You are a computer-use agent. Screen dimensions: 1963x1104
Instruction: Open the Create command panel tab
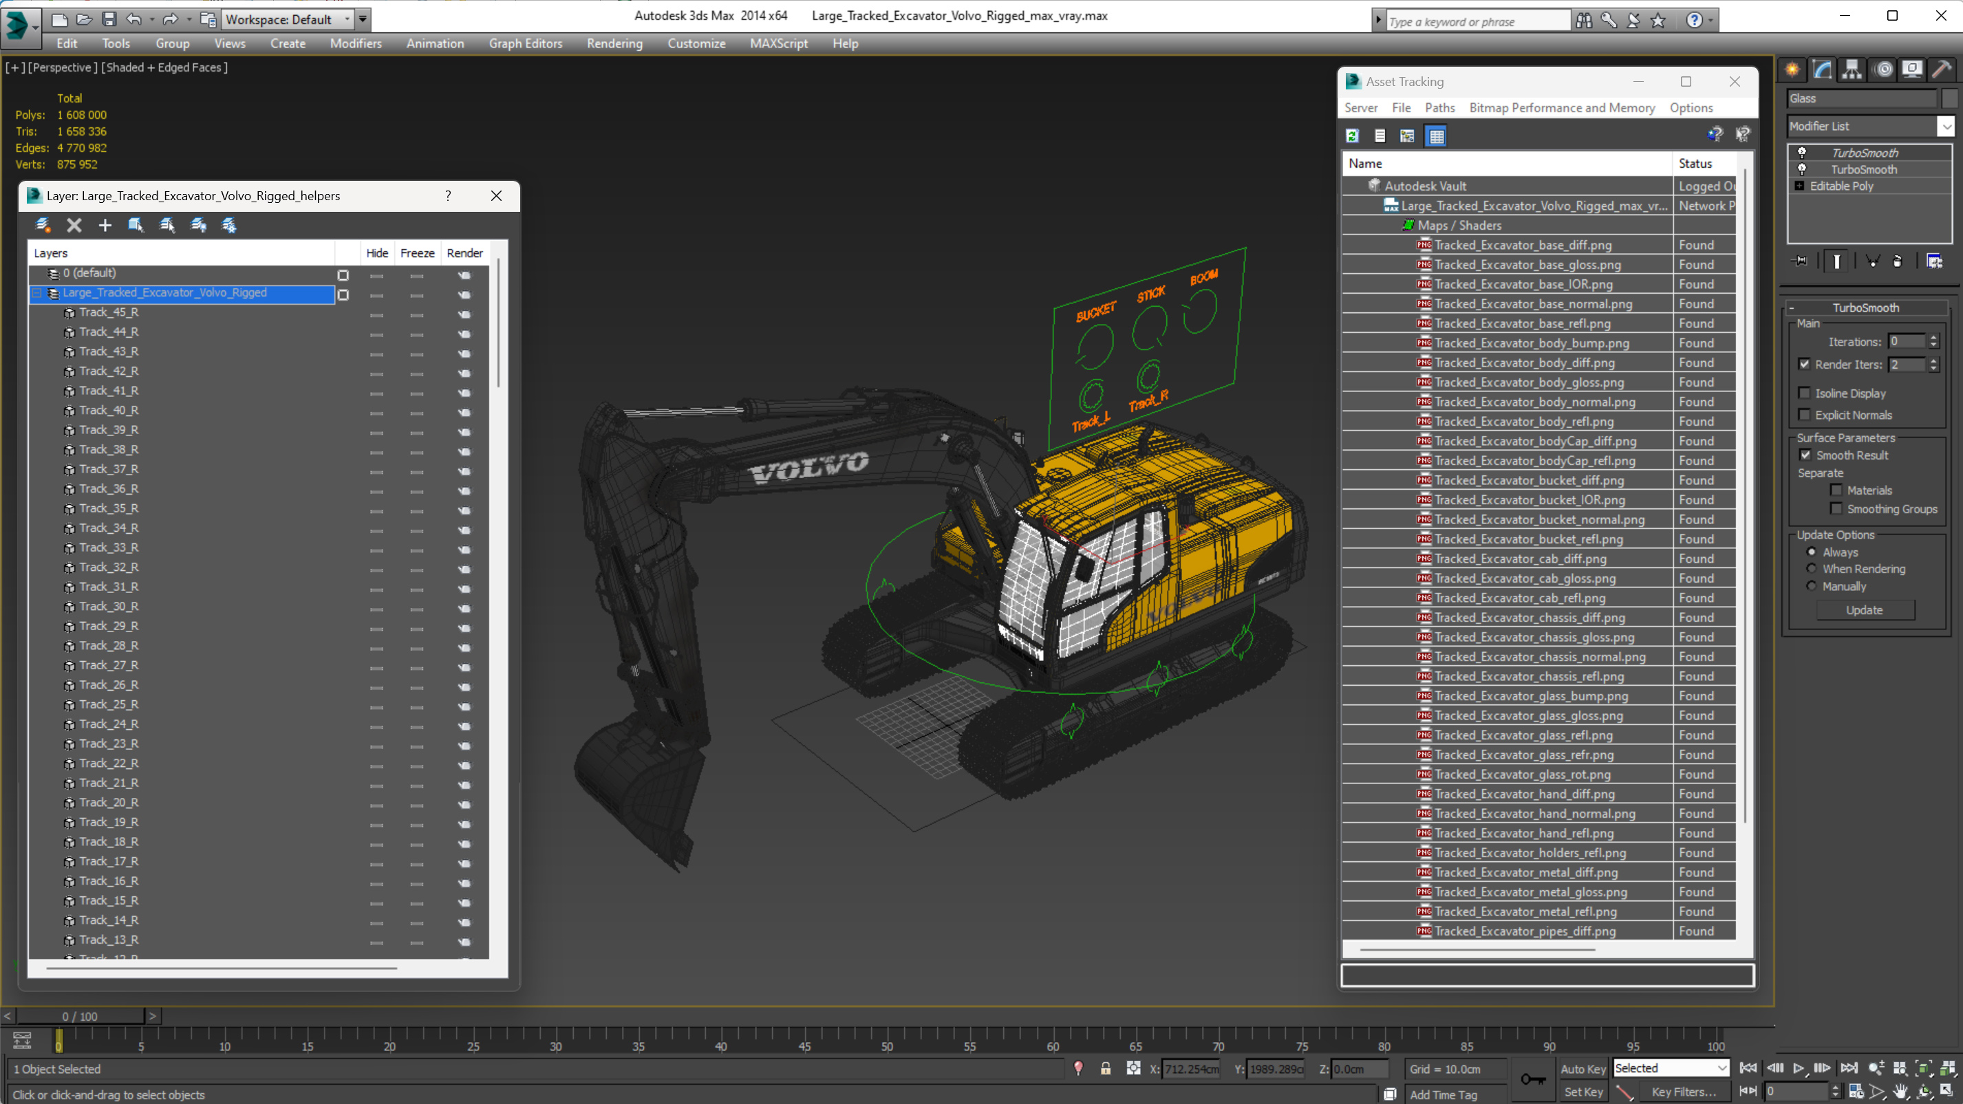click(1792, 69)
